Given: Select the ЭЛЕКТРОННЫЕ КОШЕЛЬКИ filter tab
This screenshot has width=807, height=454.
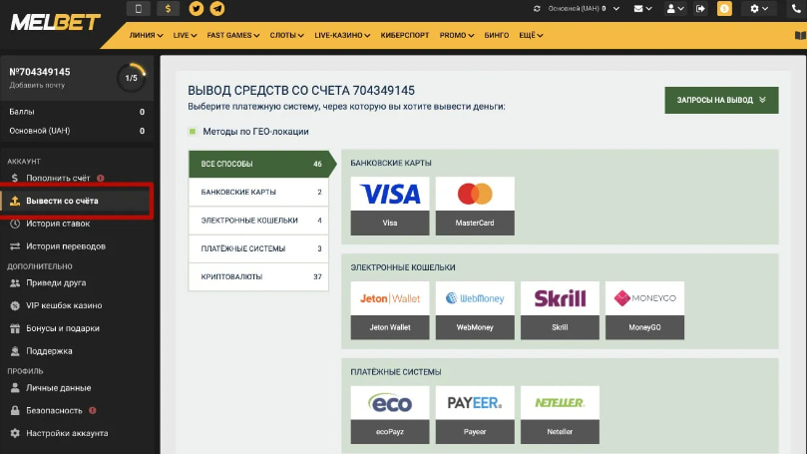Looking at the screenshot, I should pyautogui.click(x=258, y=221).
